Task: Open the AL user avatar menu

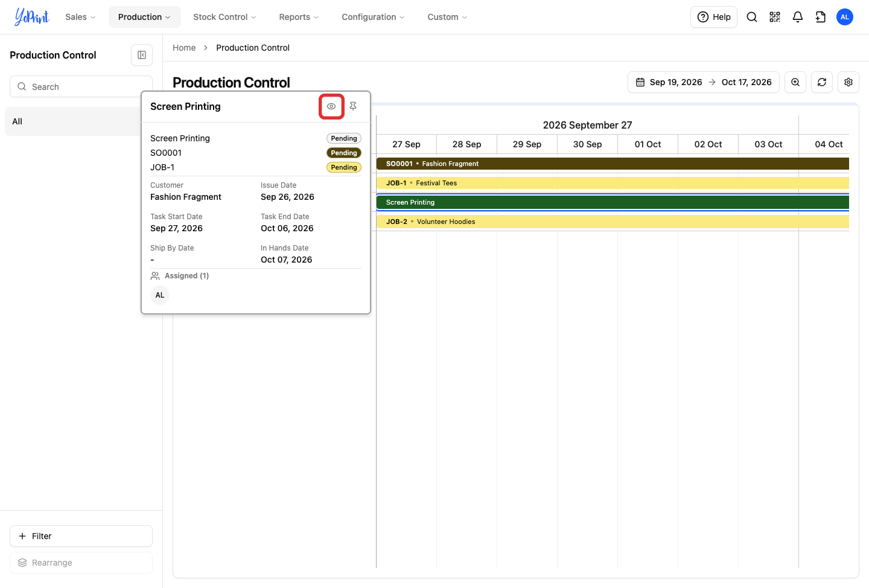Action: [x=845, y=17]
